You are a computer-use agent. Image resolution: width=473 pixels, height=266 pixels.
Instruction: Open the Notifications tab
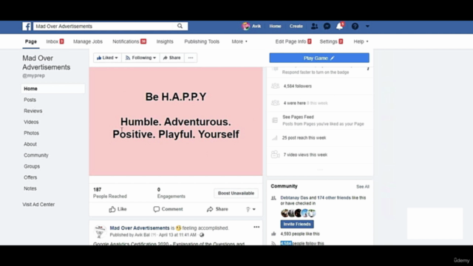(129, 41)
